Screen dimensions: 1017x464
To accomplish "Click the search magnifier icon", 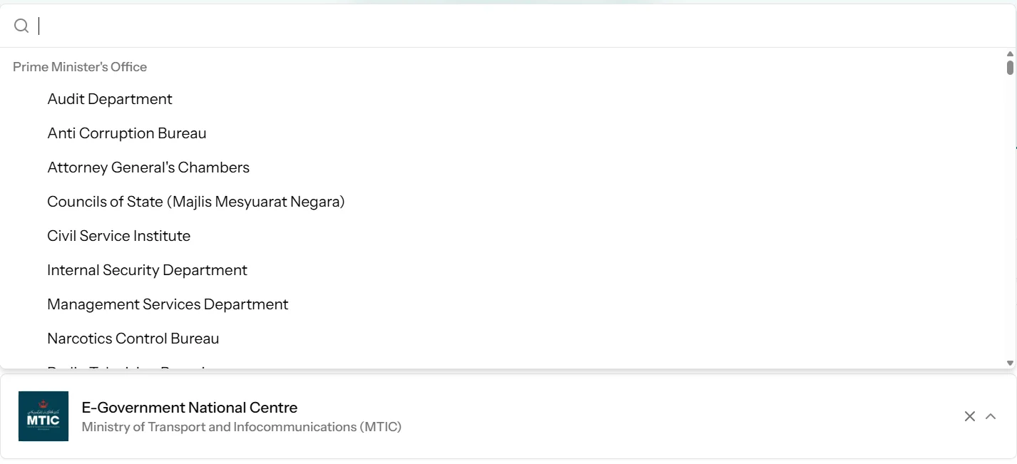I will 21,26.
